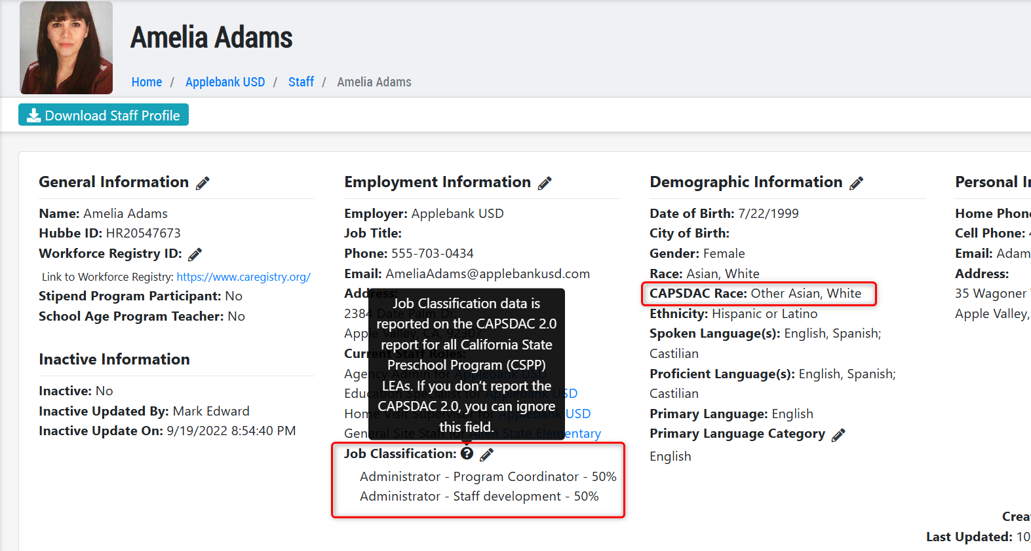1031x551 pixels.
Task: Click phone number 555-703-0434
Action: 433,253
